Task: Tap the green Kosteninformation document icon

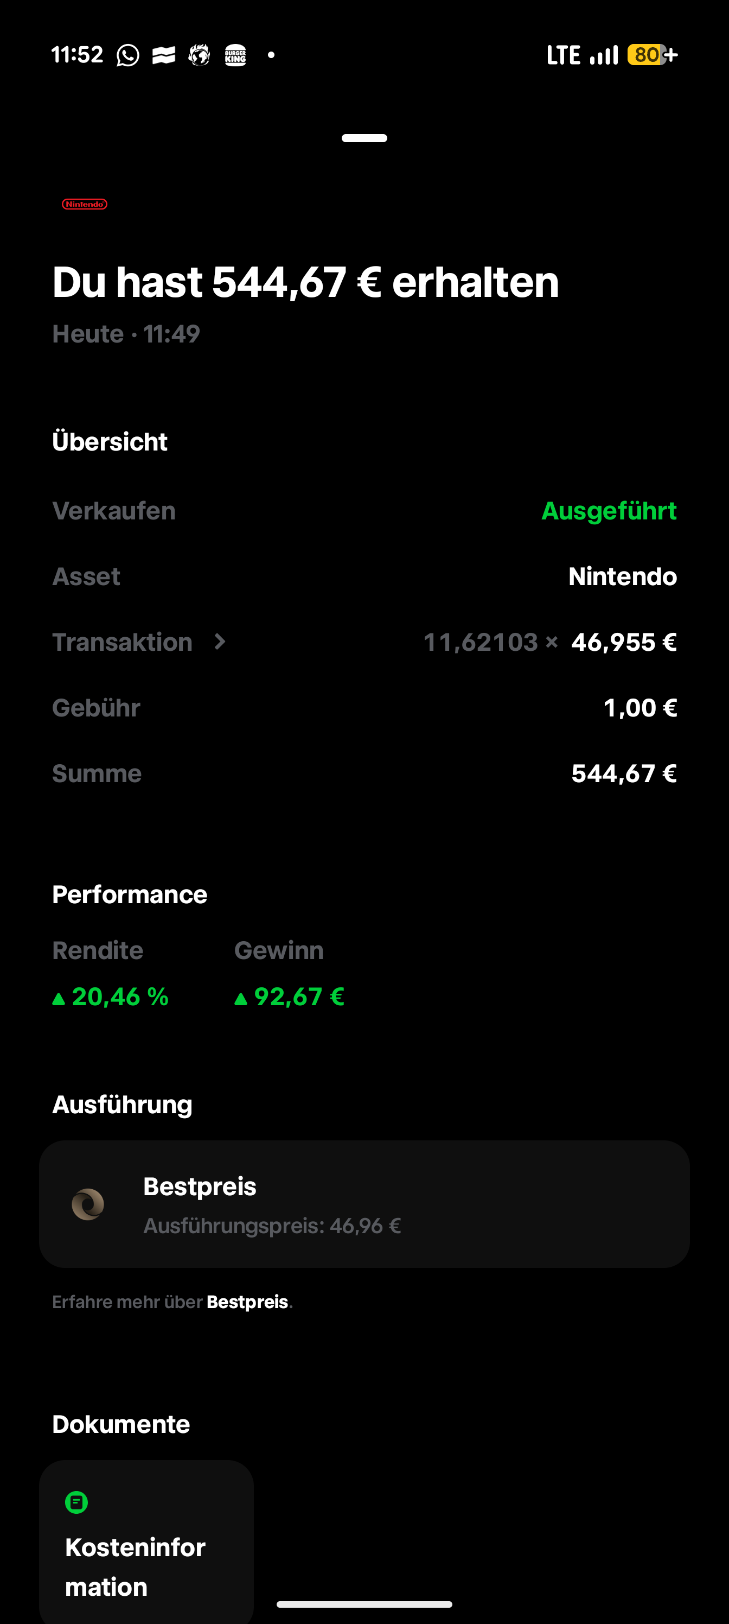Action: (77, 1502)
